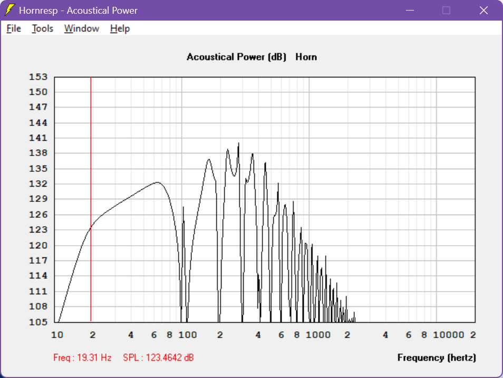
Task: Click the 'Horn' label in chart title
Action: coord(306,57)
